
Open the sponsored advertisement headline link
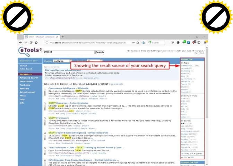tap(63, 70)
